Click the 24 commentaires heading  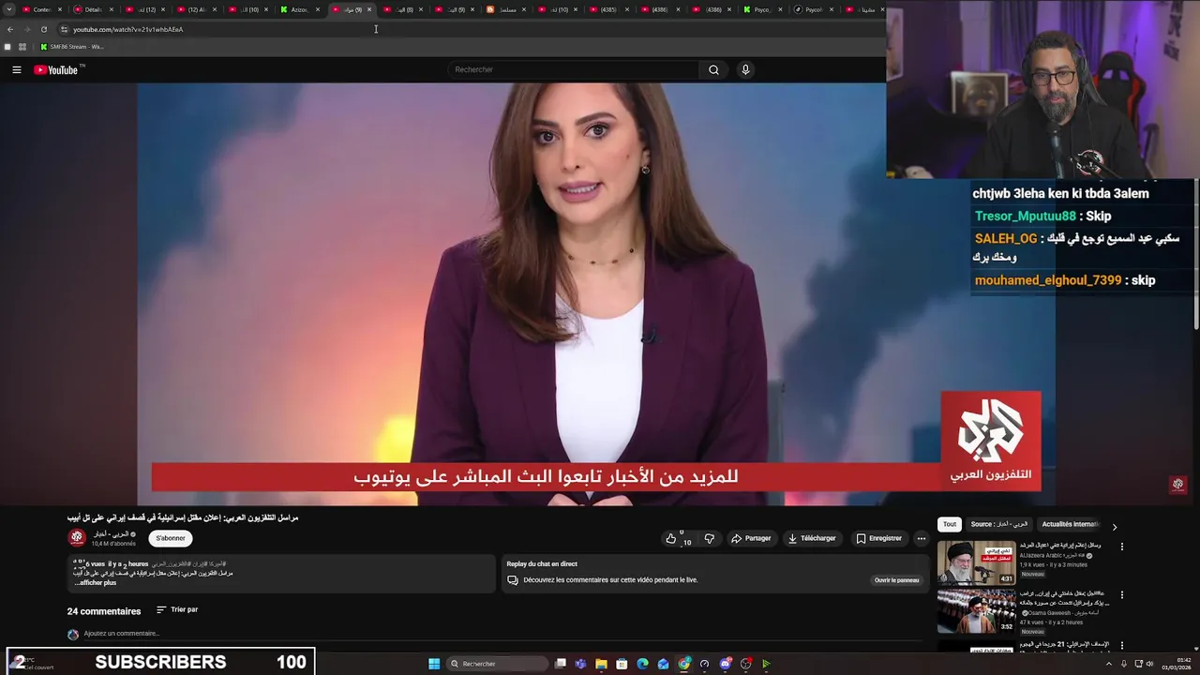(104, 611)
